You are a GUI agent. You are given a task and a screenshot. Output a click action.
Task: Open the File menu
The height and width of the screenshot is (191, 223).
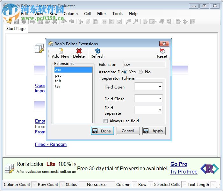tap(12, 13)
